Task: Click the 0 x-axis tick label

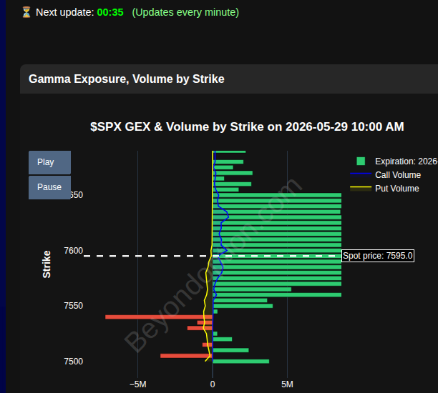Action: pos(213,384)
